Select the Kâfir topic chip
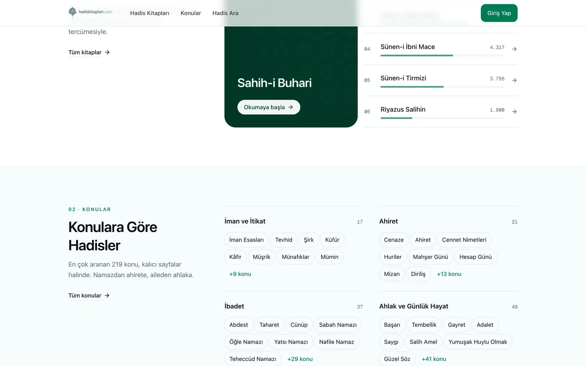586x366 pixels. point(235,257)
